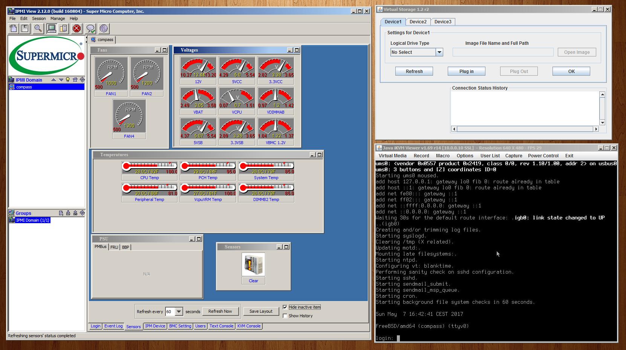Click the light bulb icon beside IPMI Domain

(68, 80)
